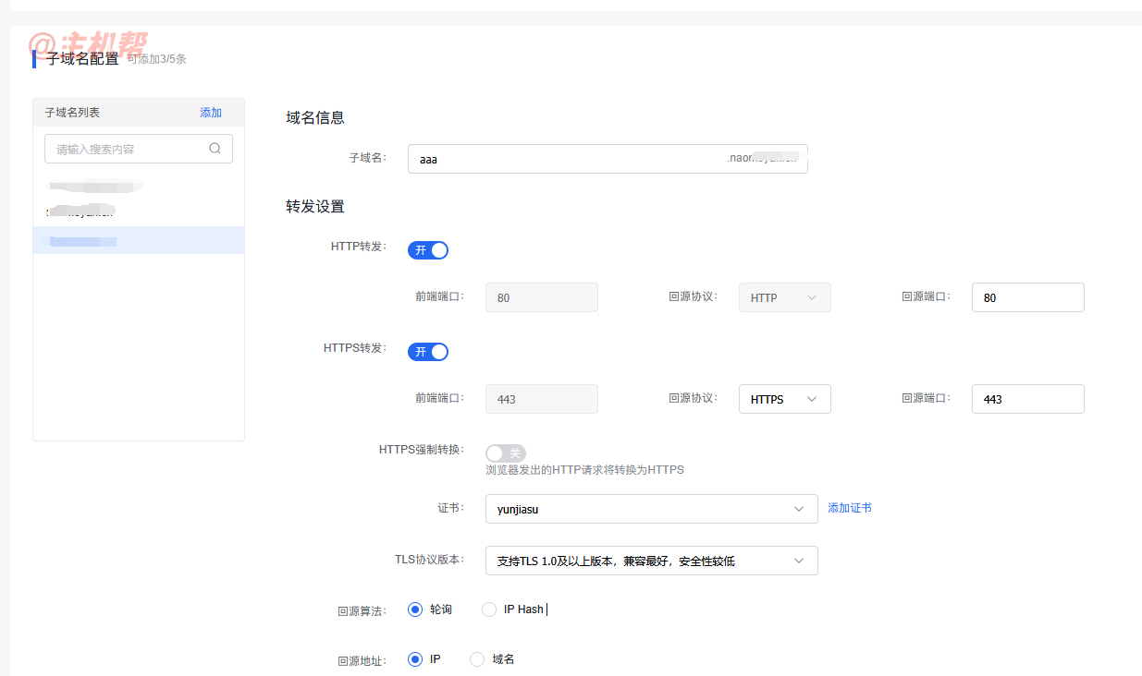Viewport: 1142px width, 676px height.
Task: Focus the 请输入搜索内容 search box
Action: tap(139, 149)
